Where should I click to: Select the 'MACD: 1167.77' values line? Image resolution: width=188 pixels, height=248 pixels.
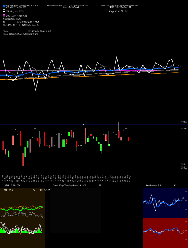[21, 25]
